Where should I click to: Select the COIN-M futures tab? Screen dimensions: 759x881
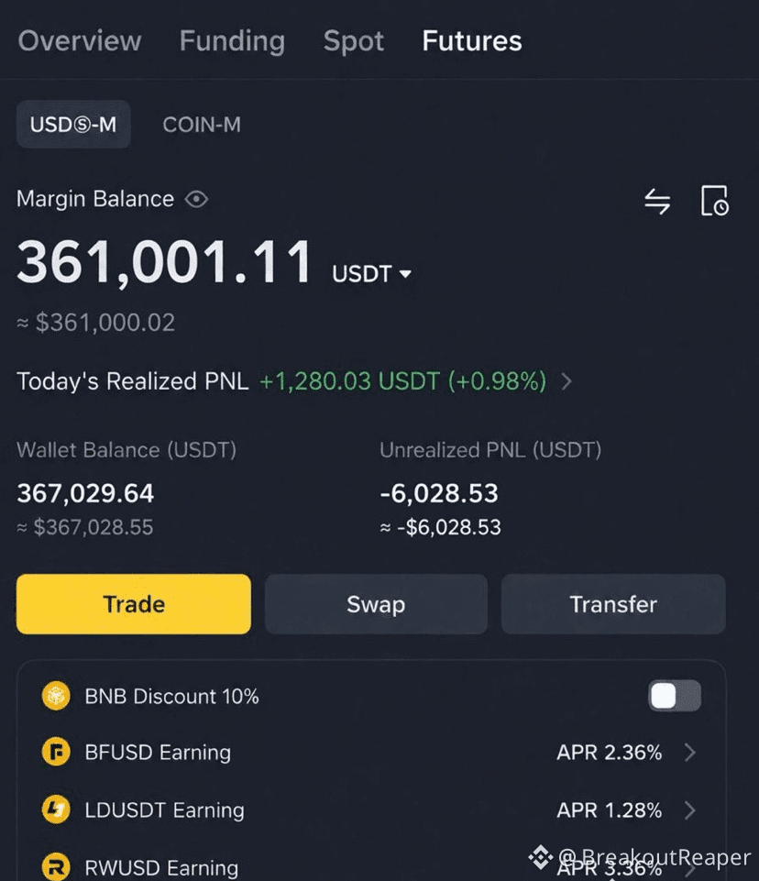coord(202,125)
